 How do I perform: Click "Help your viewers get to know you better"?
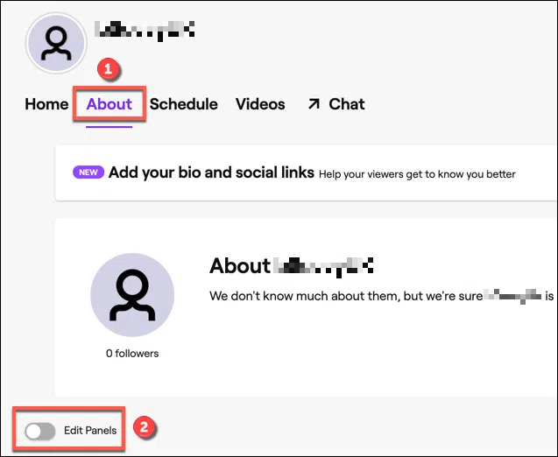(x=417, y=174)
